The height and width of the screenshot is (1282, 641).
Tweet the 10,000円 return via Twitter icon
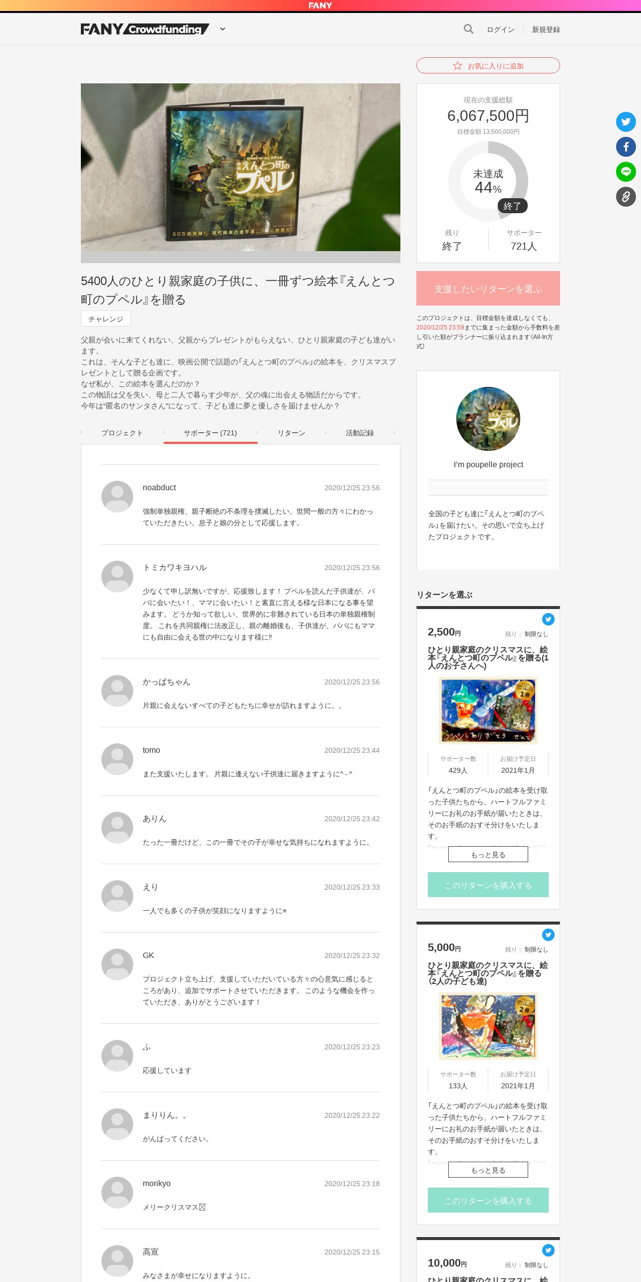[548, 1250]
